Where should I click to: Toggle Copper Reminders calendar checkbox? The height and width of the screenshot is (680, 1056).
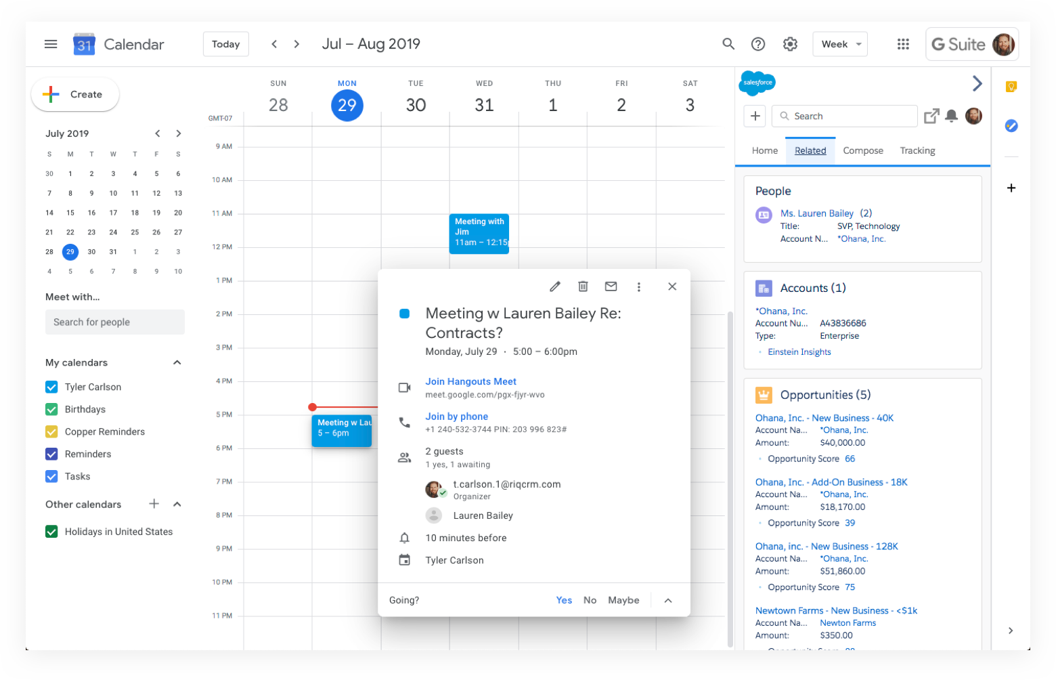click(51, 431)
